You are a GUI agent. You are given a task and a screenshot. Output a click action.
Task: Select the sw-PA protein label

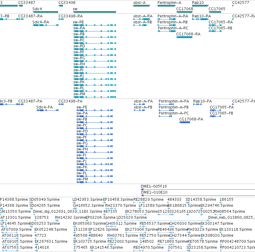82,113
